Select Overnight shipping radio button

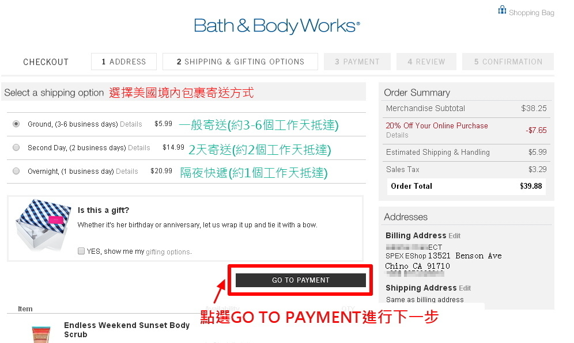(x=16, y=171)
